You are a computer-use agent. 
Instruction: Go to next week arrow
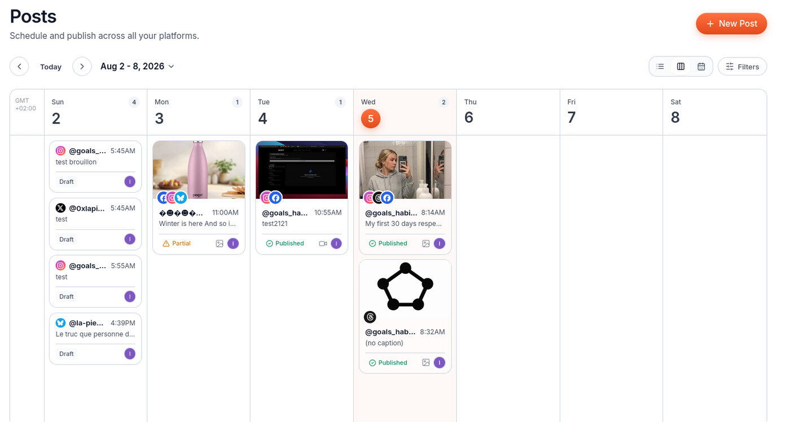pyautogui.click(x=82, y=66)
